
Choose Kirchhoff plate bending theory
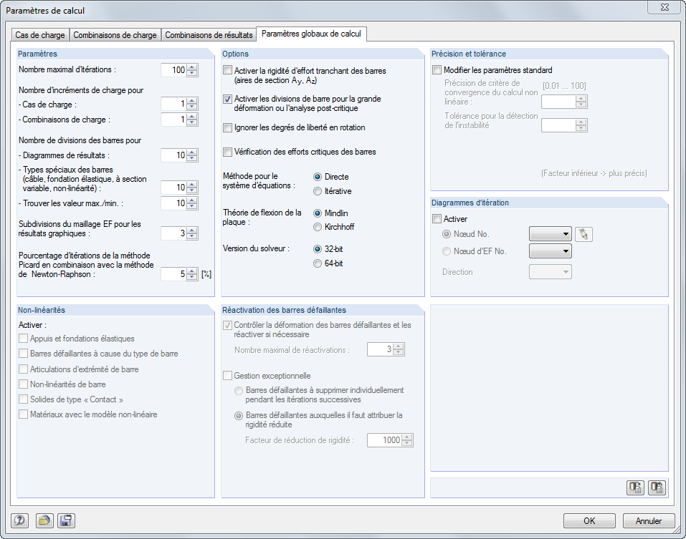pyautogui.click(x=318, y=227)
